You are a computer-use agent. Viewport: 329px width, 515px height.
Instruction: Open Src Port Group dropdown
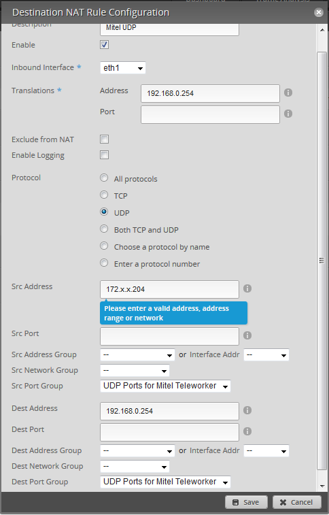pos(165,386)
